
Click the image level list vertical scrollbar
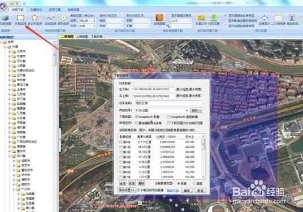(x=204, y=157)
